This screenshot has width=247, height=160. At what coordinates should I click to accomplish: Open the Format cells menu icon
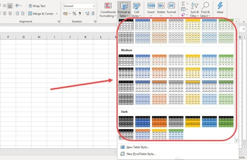pyautogui.click(x=171, y=6)
